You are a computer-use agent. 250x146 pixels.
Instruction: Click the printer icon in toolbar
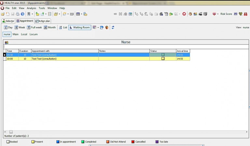(18, 14)
